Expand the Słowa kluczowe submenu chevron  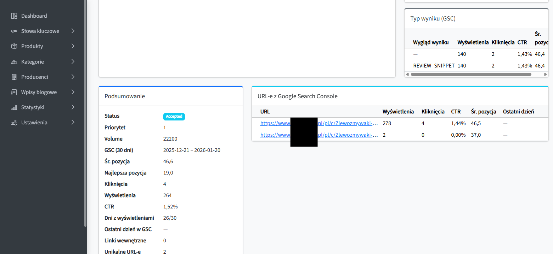[x=73, y=31]
